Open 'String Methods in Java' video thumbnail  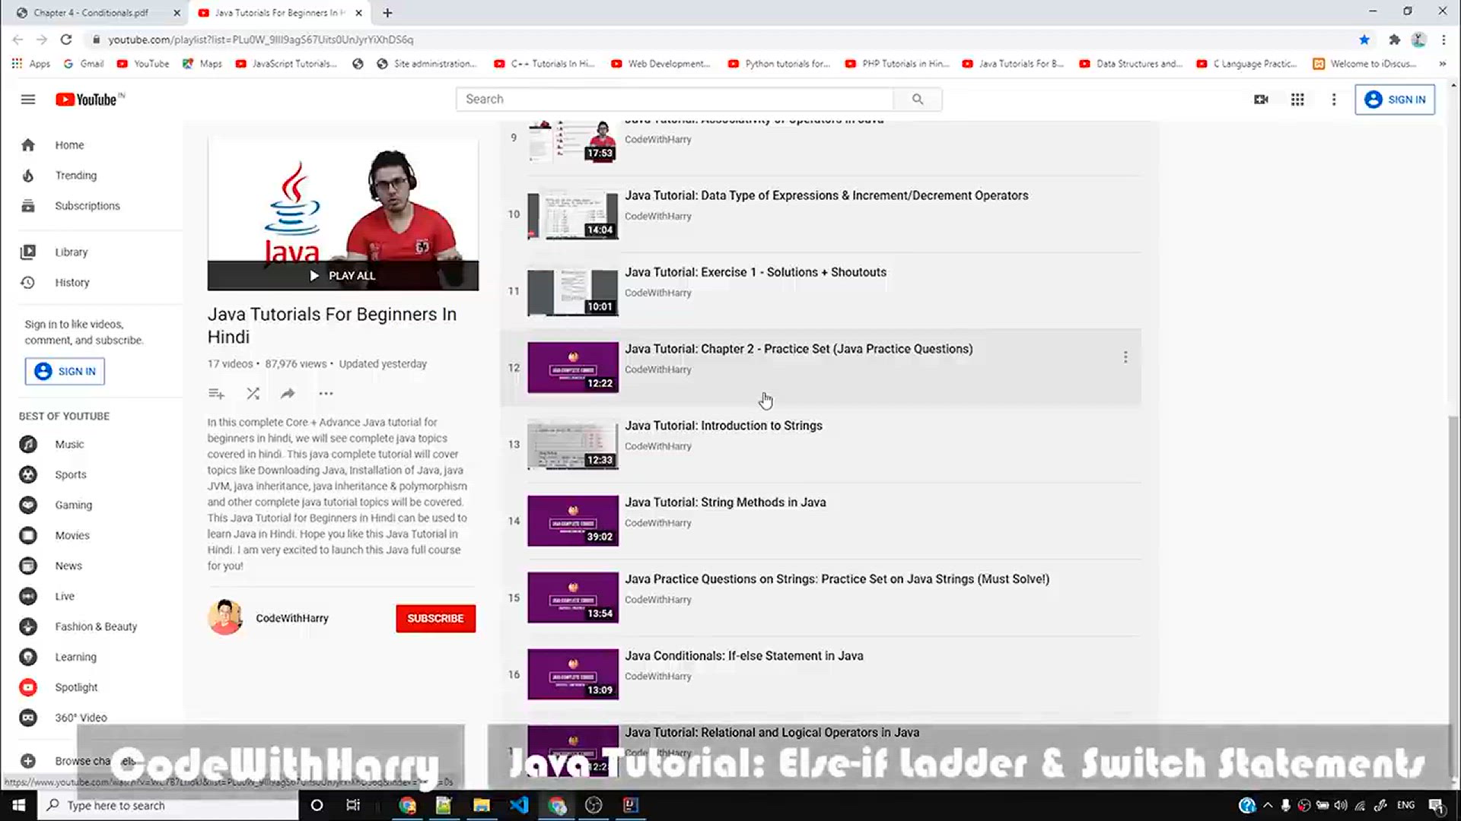[x=573, y=521]
